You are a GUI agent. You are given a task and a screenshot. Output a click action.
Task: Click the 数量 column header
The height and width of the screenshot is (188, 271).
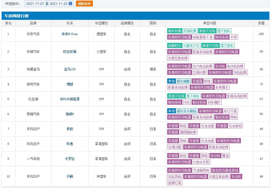click(261, 23)
